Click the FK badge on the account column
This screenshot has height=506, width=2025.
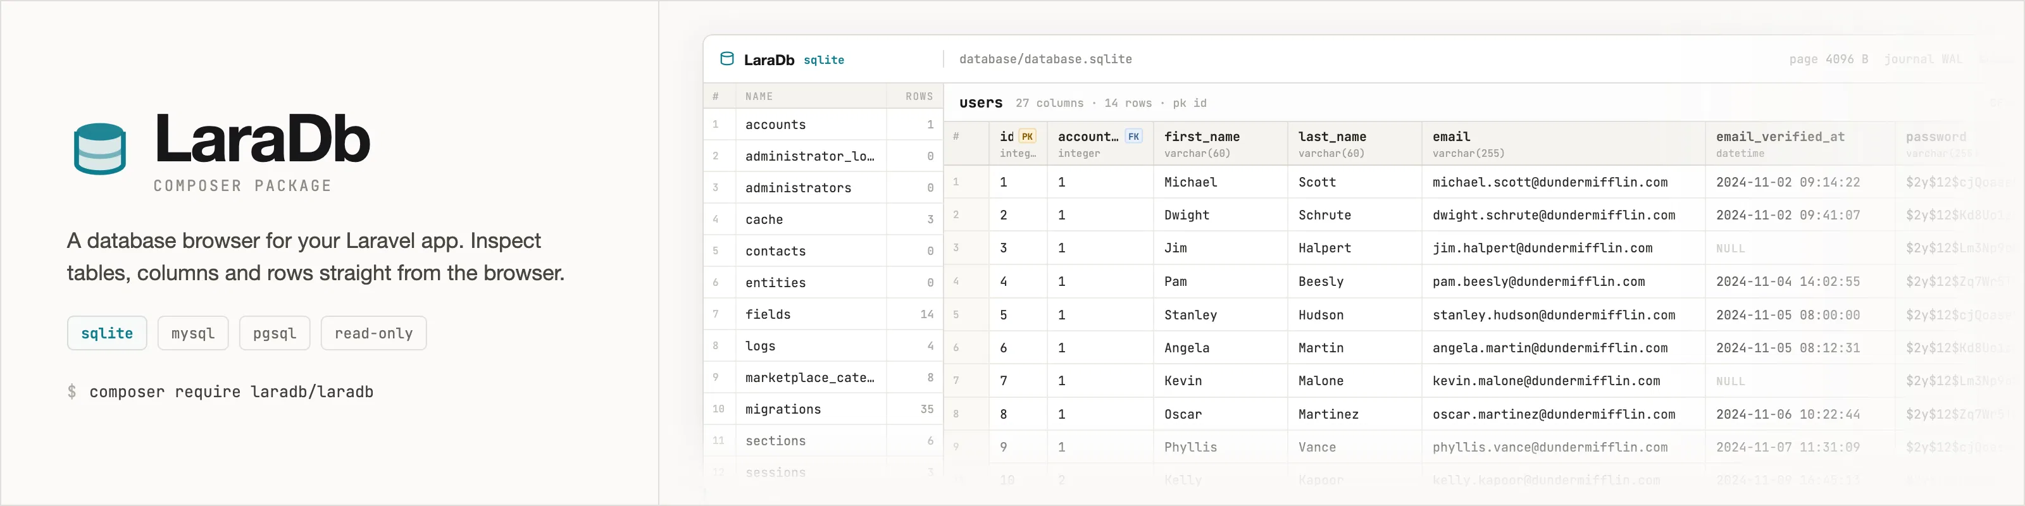tap(1133, 137)
